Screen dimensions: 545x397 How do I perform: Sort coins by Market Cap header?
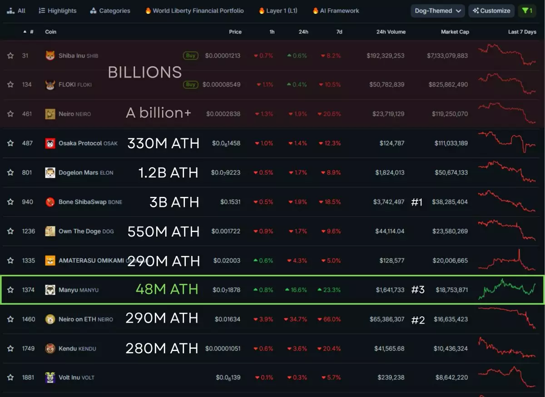click(x=455, y=32)
